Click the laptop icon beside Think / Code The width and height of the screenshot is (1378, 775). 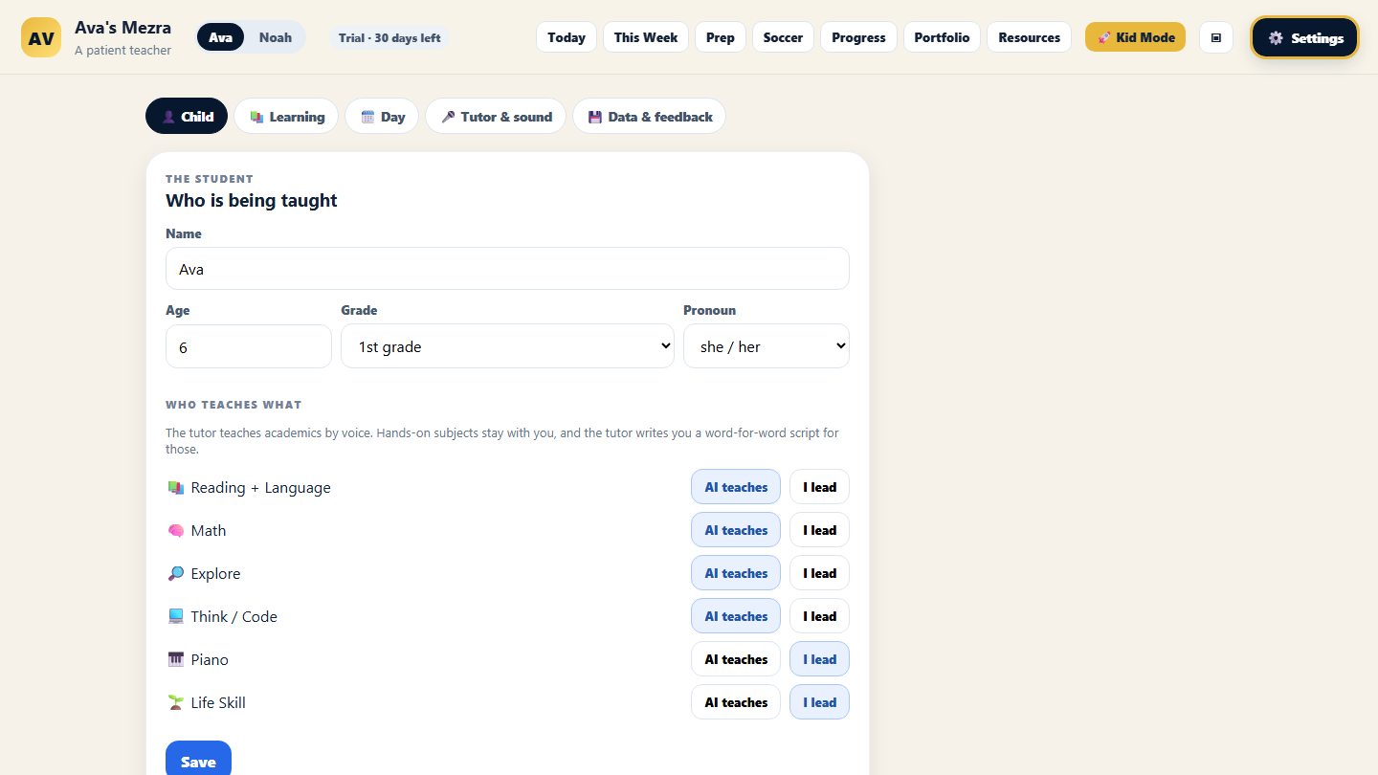click(x=175, y=616)
